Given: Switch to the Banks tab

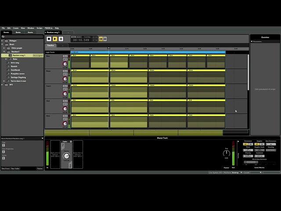Looking at the screenshot, I should coord(18,32).
